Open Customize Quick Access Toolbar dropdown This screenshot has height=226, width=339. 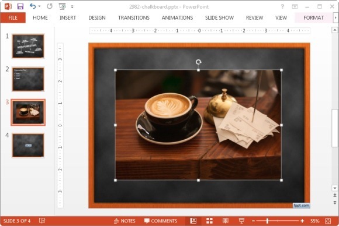(72, 6)
